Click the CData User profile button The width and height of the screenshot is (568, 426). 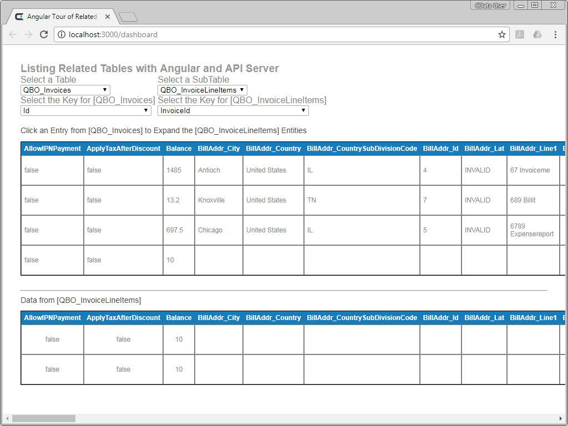coord(490,5)
